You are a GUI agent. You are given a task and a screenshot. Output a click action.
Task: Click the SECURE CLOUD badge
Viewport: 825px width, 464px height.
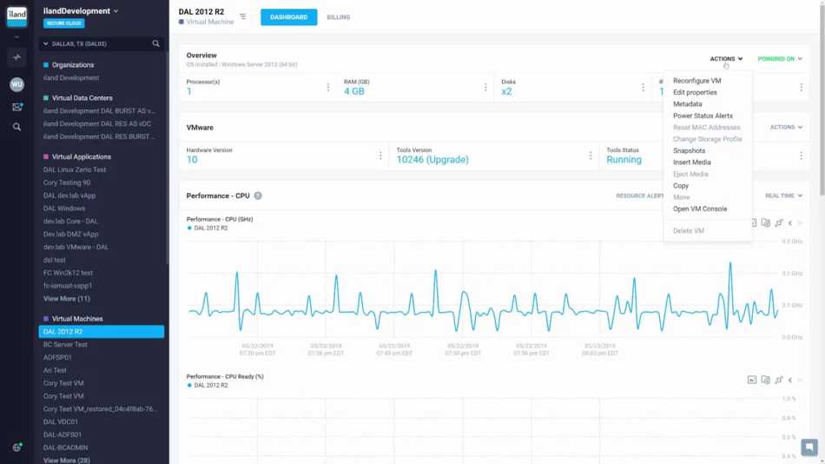63,23
